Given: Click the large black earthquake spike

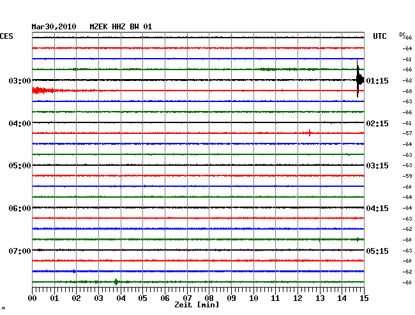Looking at the screenshot, I should point(358,80).
